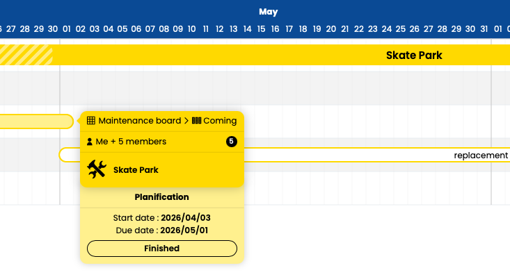
Task: Select the Me + 5 members row
Action: point(162,142)
